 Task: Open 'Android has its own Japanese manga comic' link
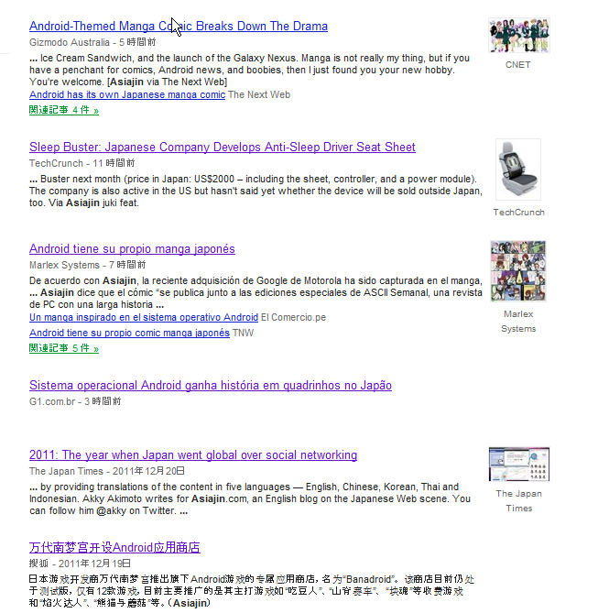pos(127,94)
